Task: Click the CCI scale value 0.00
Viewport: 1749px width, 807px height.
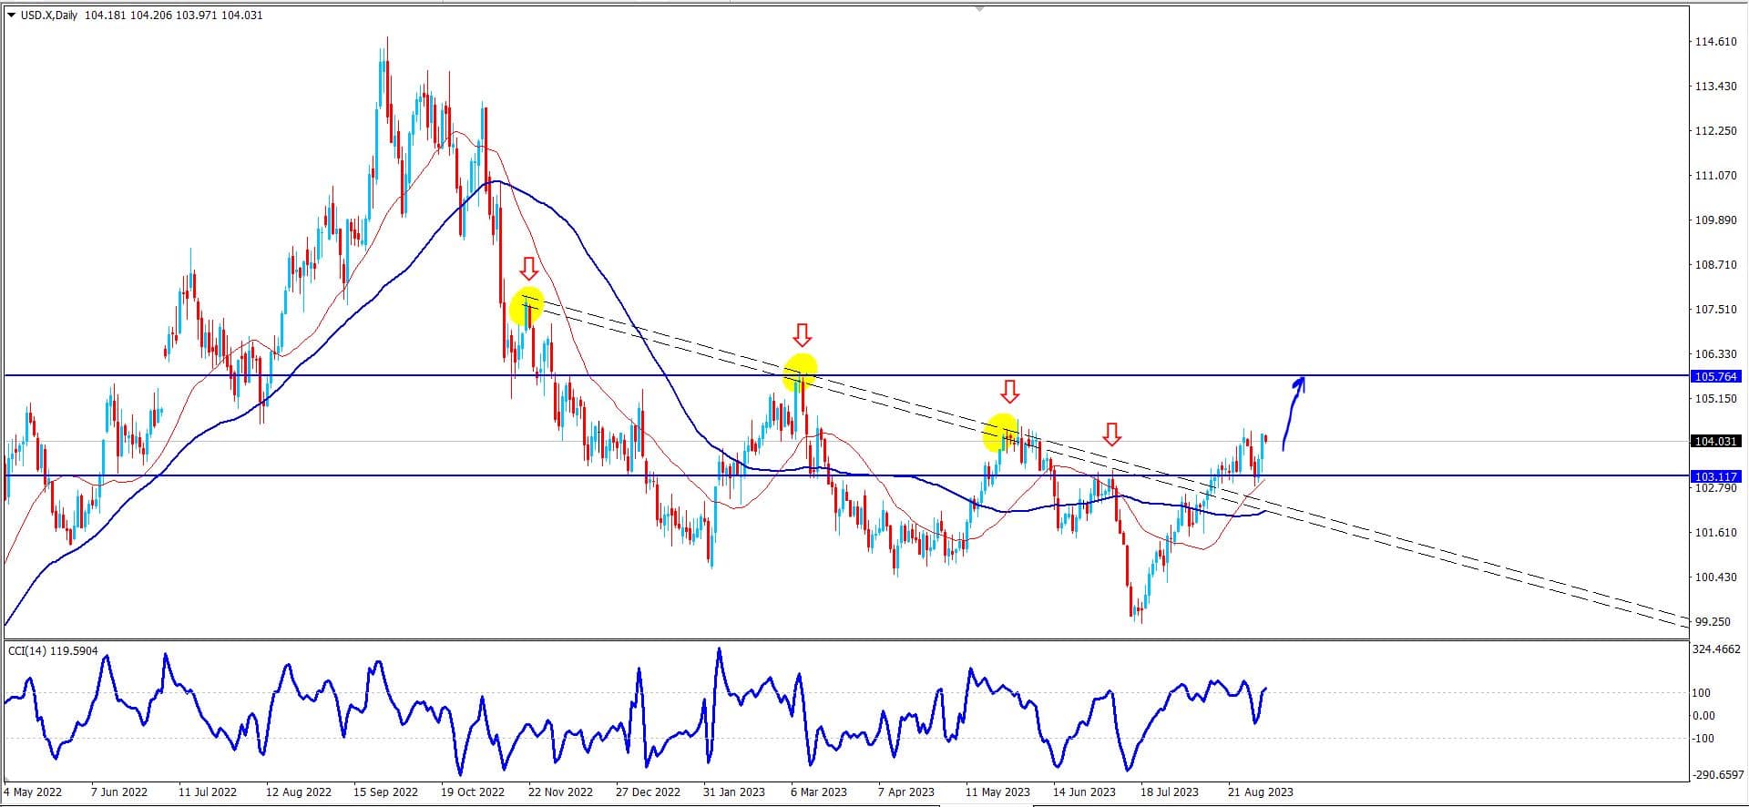Action: [x=1704, y=716]
